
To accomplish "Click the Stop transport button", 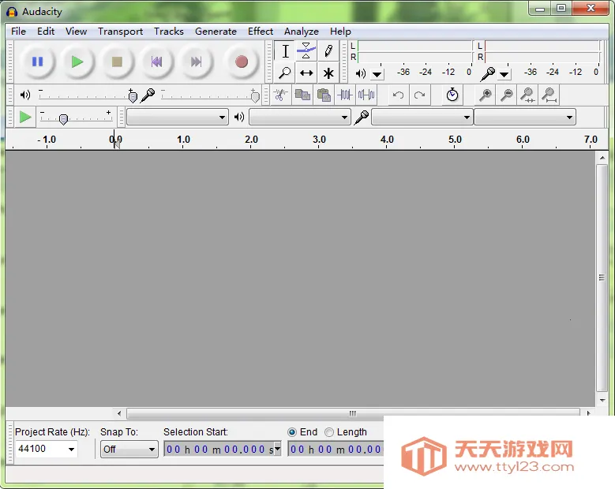I will [x=117, y=62].
